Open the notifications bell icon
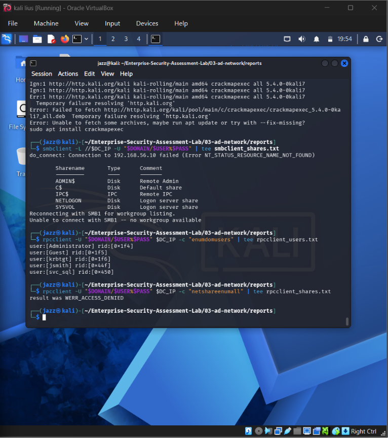 coord(316,39)
